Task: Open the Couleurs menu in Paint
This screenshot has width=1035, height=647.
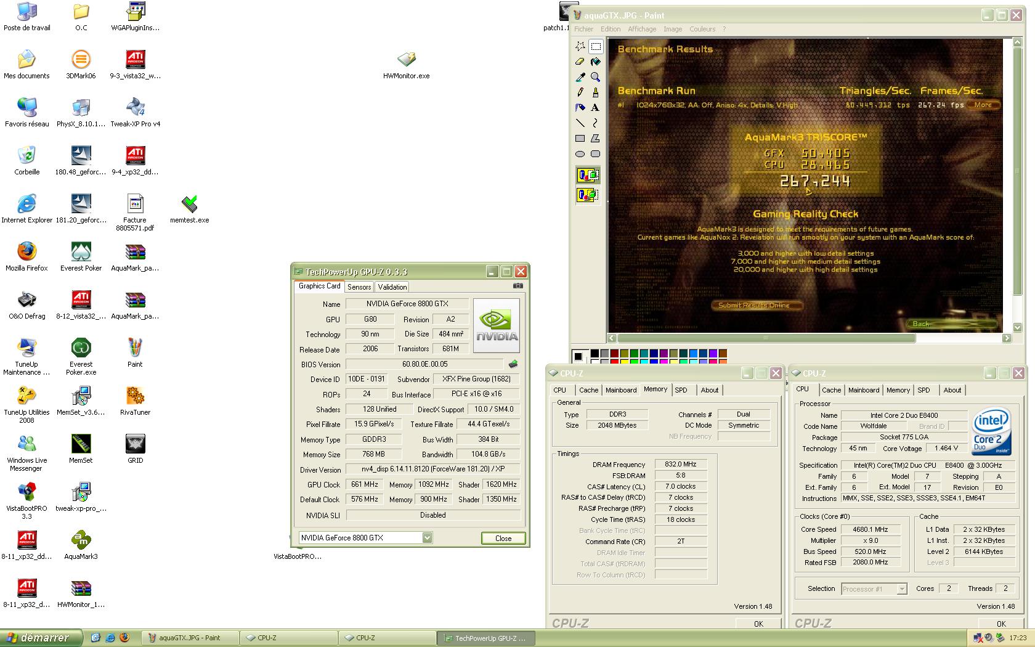Action: (x=702, y=29)
